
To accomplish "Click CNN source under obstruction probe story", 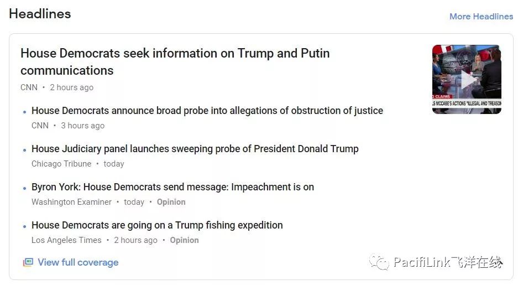I will pos(40,126).
